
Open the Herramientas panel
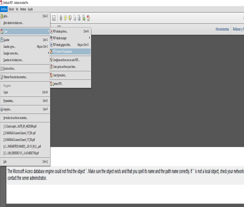pos(222,29)
